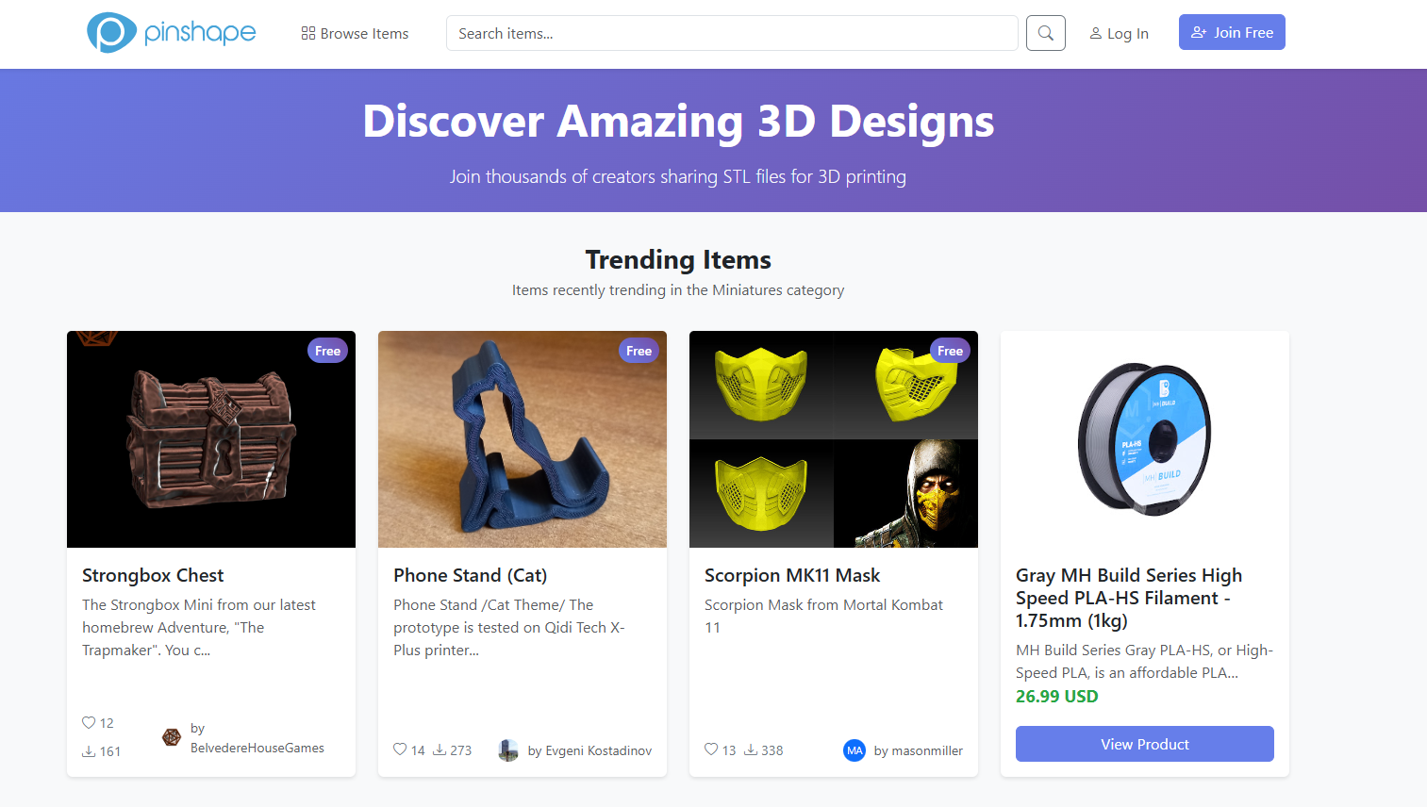
Task: Open the Phone Stand (Cat) title
Action: tap(470, 575)
